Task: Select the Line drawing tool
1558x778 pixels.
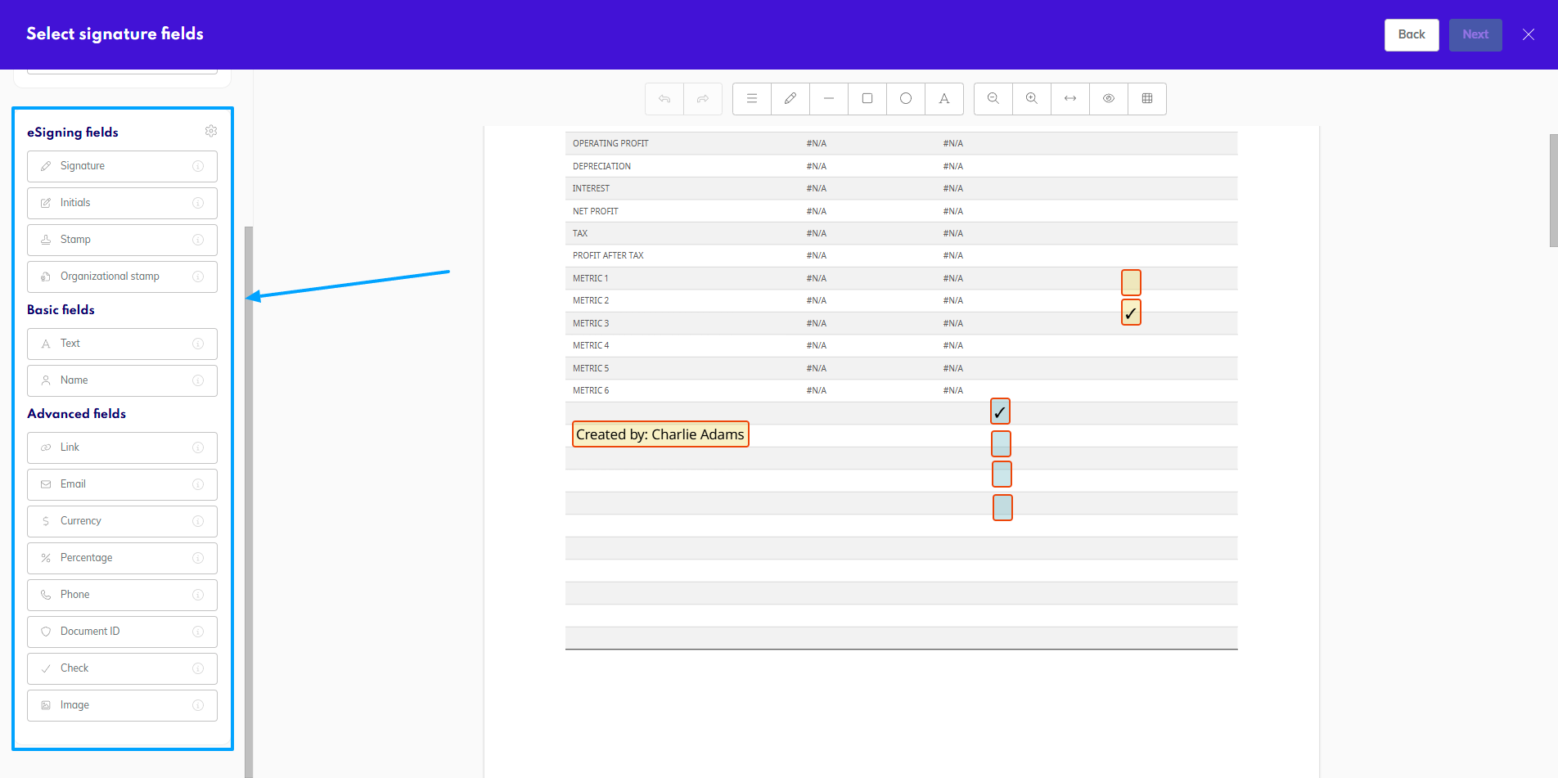Action: pyautogui.click(x=828, y=98)
